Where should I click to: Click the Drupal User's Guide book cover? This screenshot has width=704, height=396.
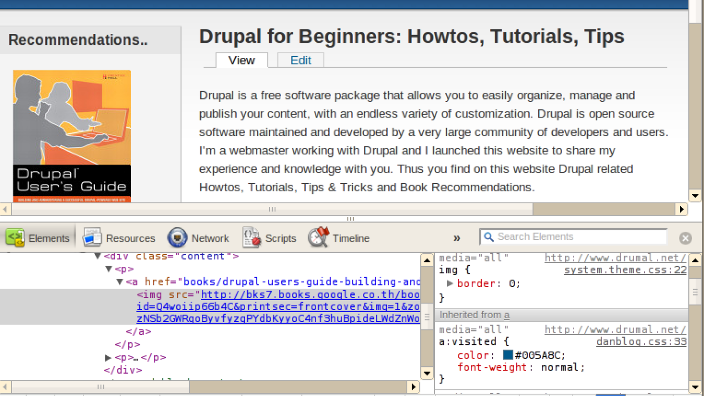[x=72, y=136]
